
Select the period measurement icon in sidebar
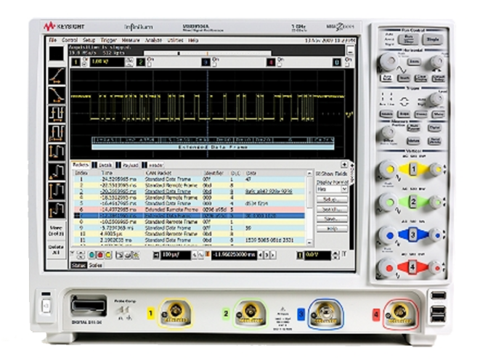57,114
